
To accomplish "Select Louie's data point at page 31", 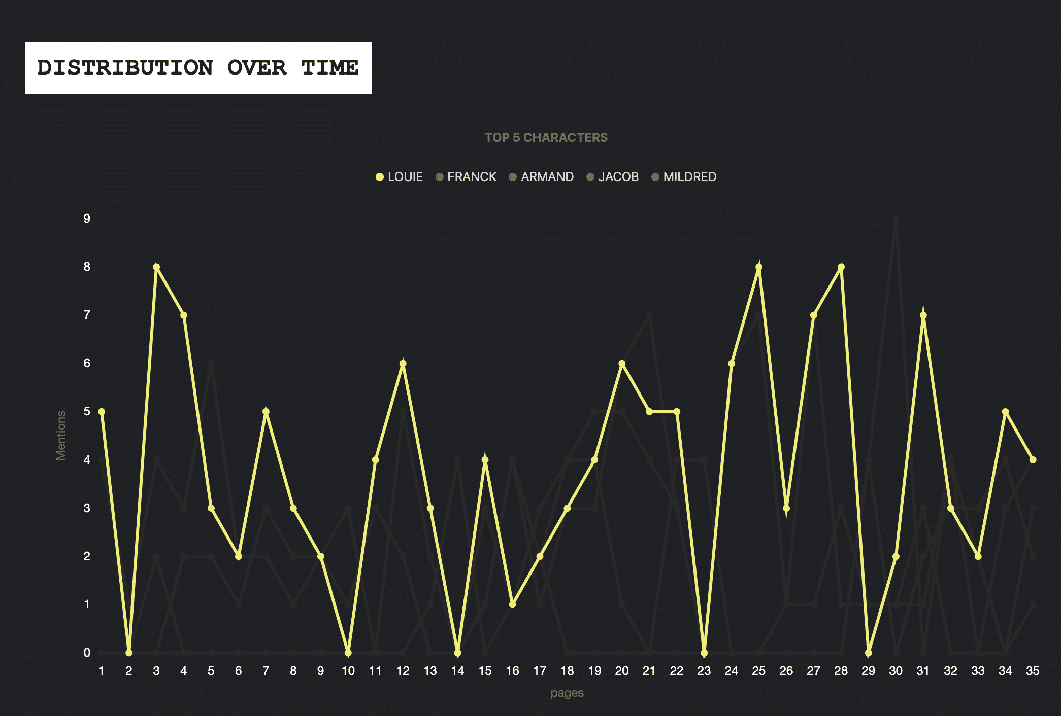I will click(x=923, y=315).
